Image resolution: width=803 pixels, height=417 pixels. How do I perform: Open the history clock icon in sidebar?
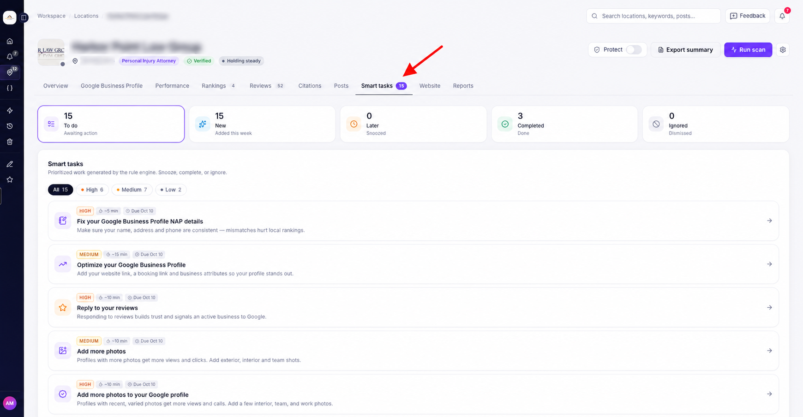(x=10, y=126)
